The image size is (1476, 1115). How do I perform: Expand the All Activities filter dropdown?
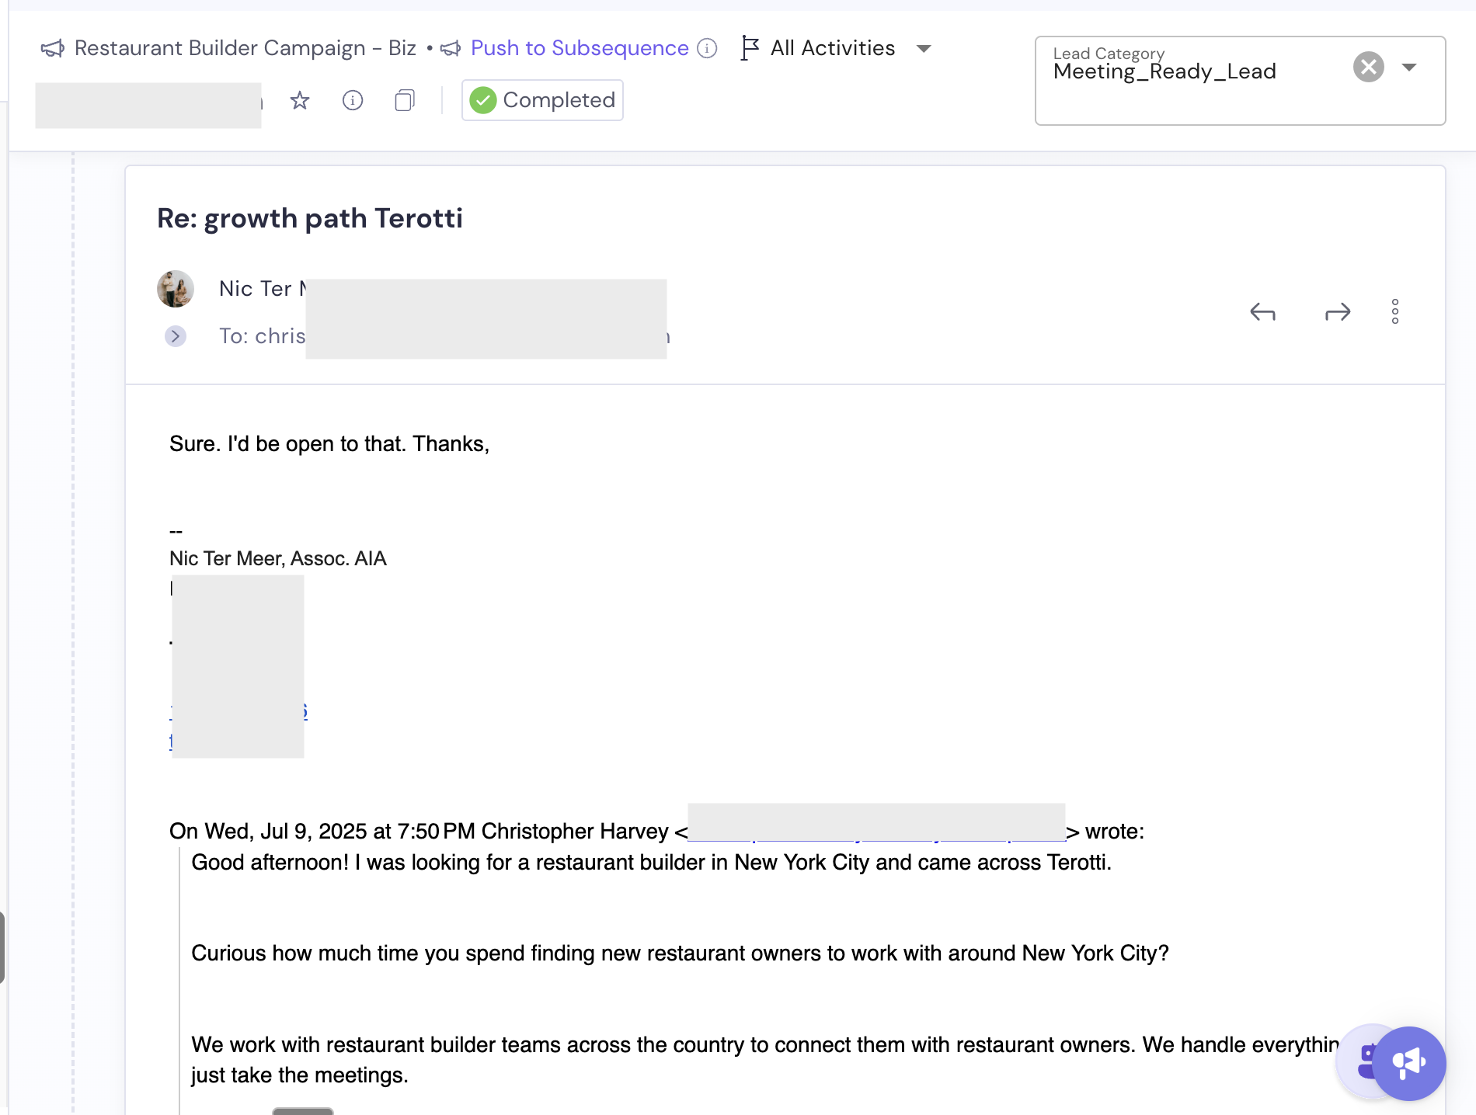click(x=924, y=49)
